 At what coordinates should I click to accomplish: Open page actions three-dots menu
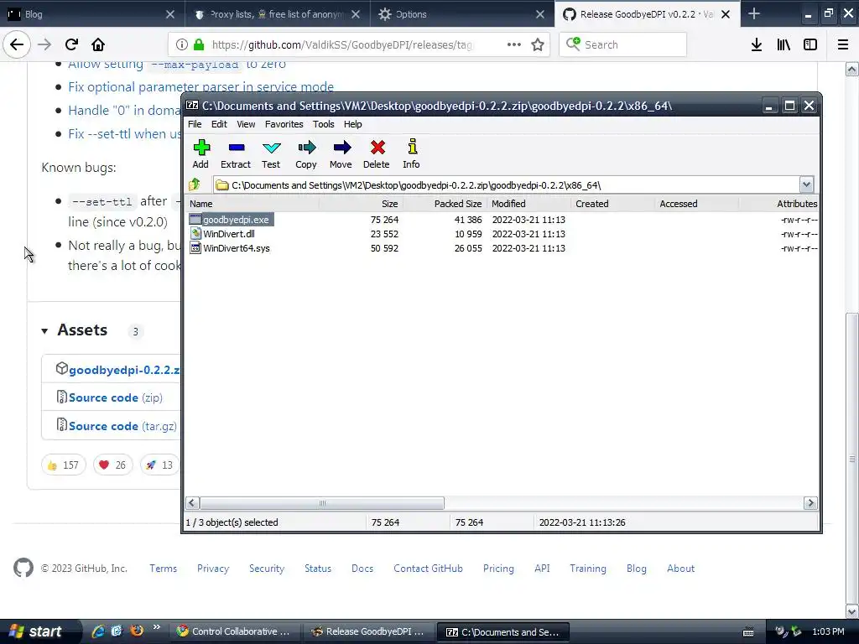coord(514,44)
